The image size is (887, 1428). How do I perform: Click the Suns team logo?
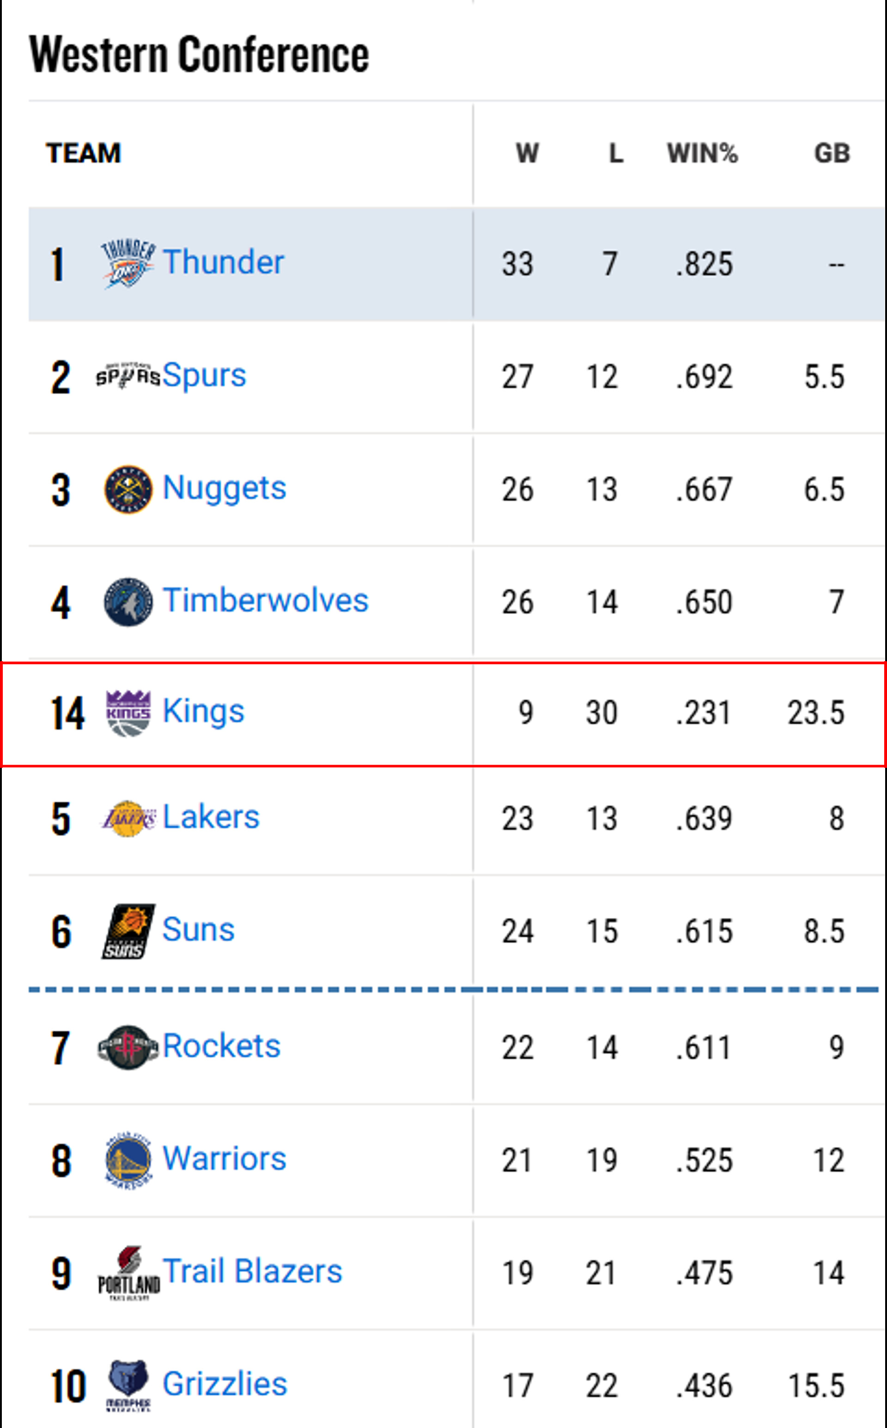(x=128, y=931)
